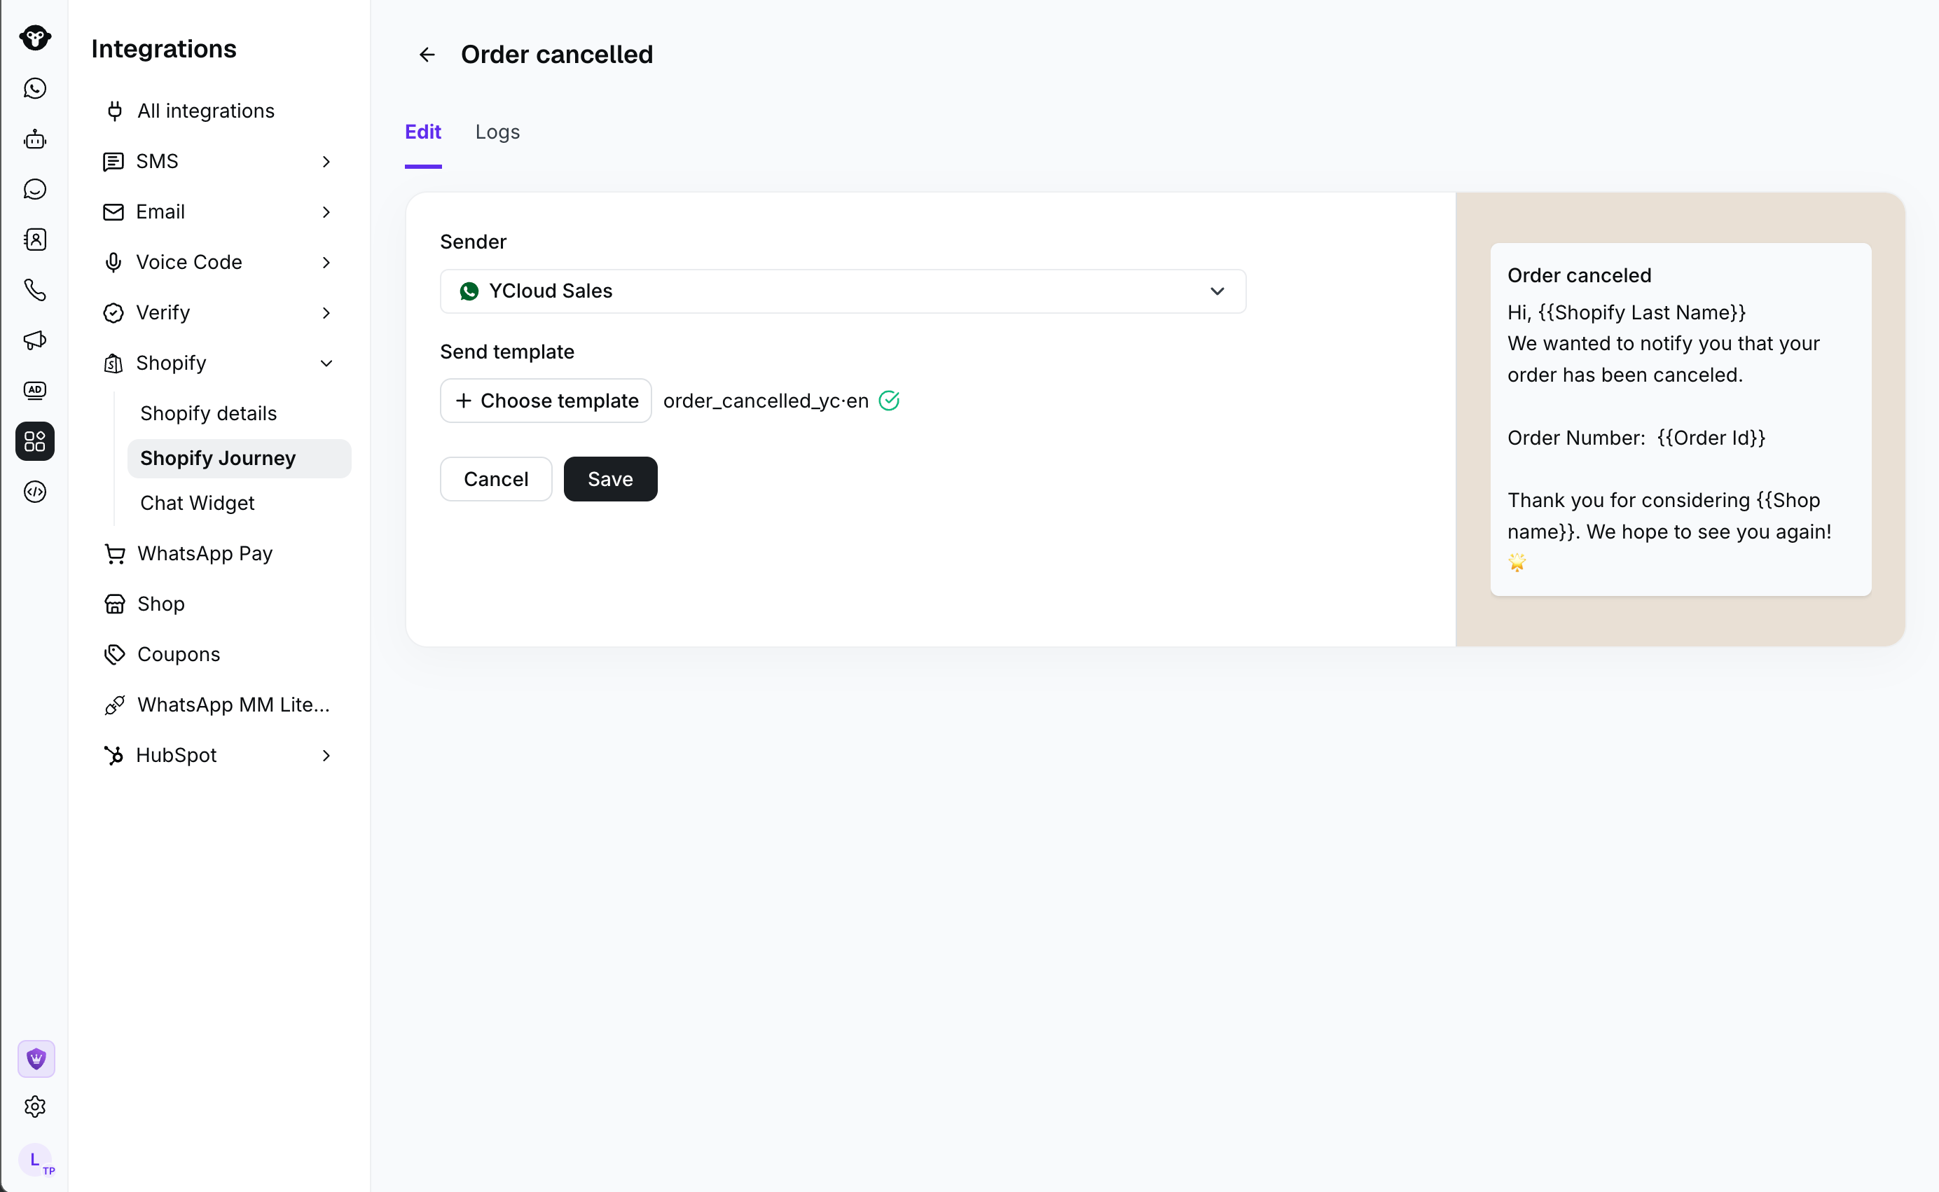
Task: Open the phone calls icon
Action: coord(35,290)
